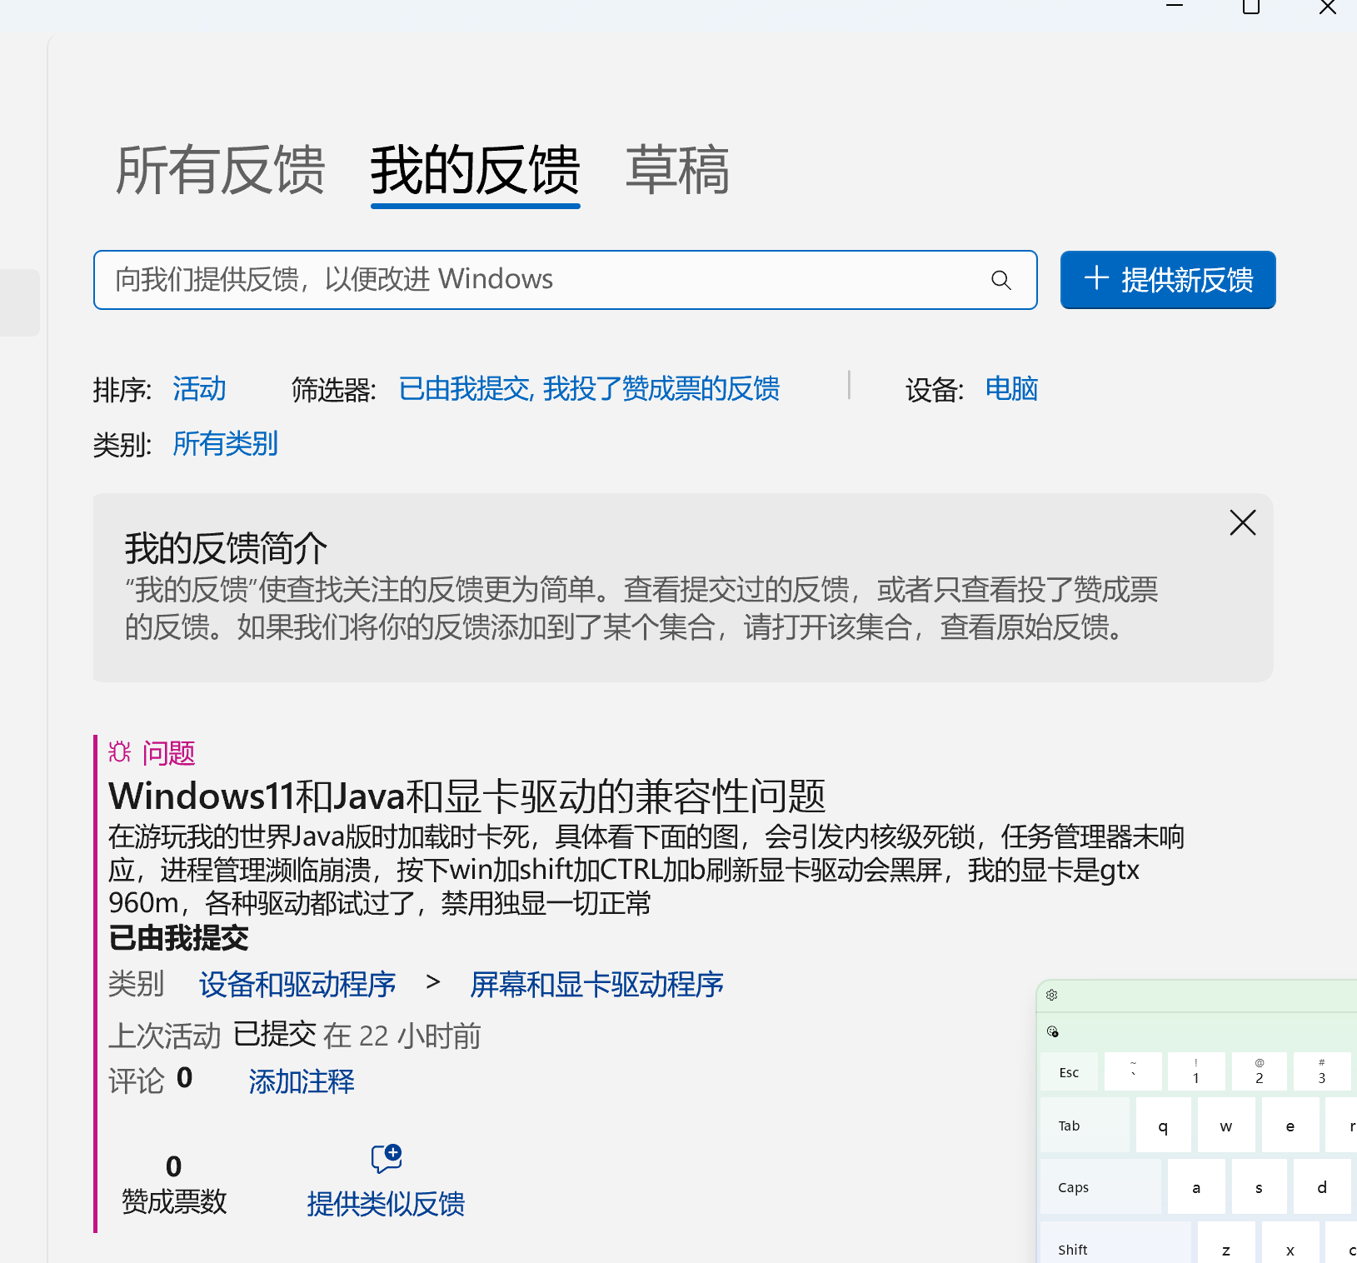Toggle the Shift key on touch keyboard
Viewport: 1357px width, 1263px height.
(x=1115, y=1243)
